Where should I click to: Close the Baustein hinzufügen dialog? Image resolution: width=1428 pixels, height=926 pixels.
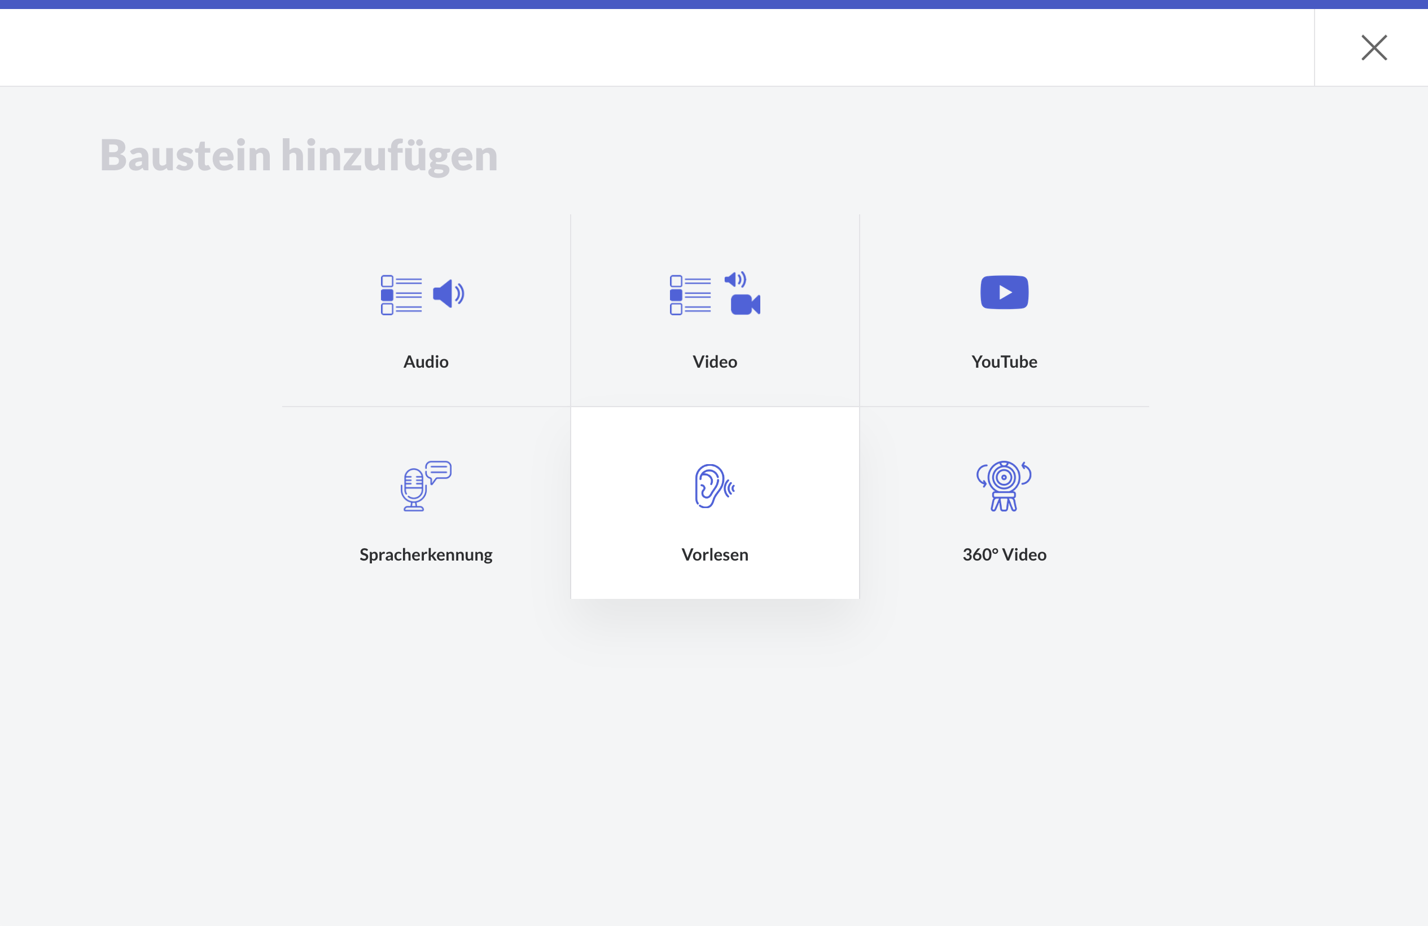(1373, 47)
